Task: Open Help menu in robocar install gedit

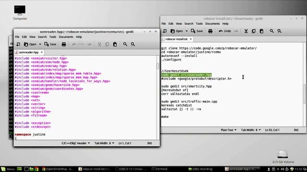Action: point(225,23)
